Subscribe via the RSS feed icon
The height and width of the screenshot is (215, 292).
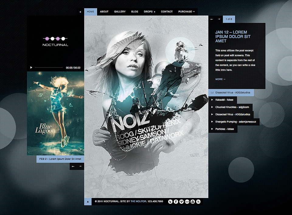(198, 202)
